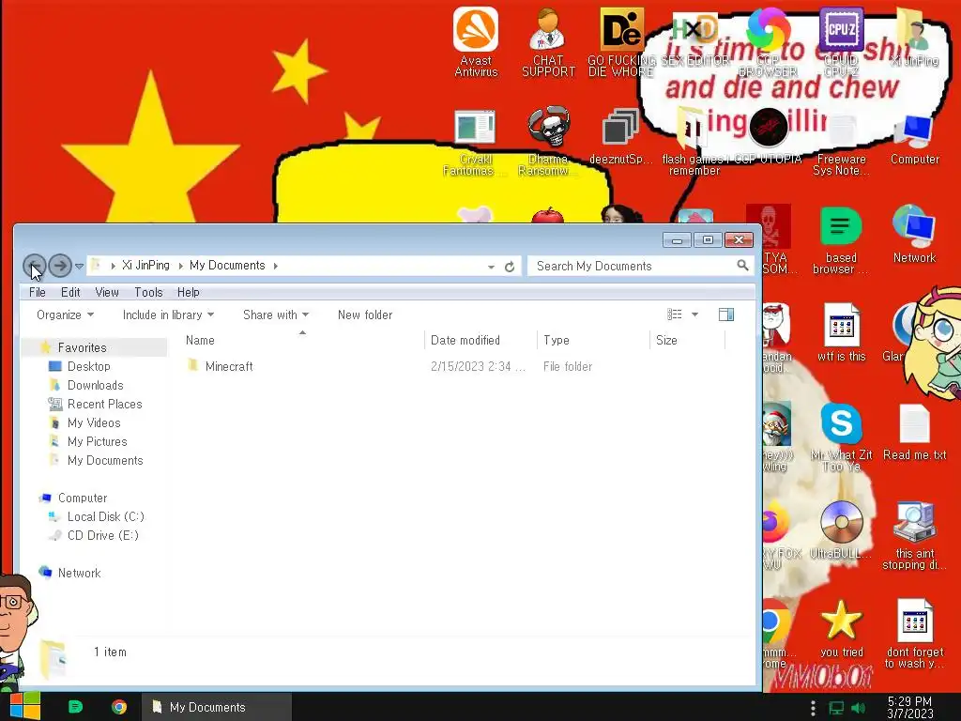Open the Tools menu
The height and width of the screenshot is (721, 961).
click(148, 293)
